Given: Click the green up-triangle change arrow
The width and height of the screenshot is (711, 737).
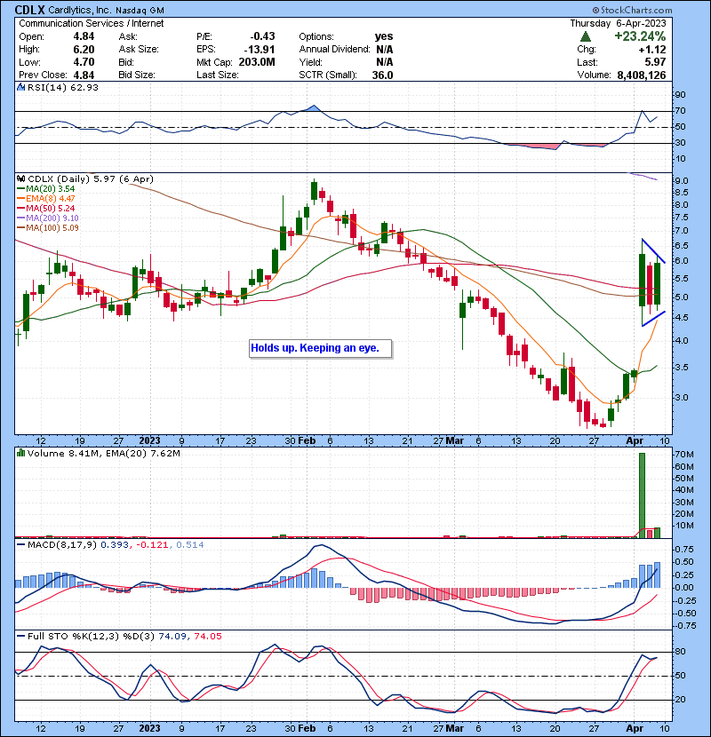Looking at the screenshot, I should click(586, 36).
